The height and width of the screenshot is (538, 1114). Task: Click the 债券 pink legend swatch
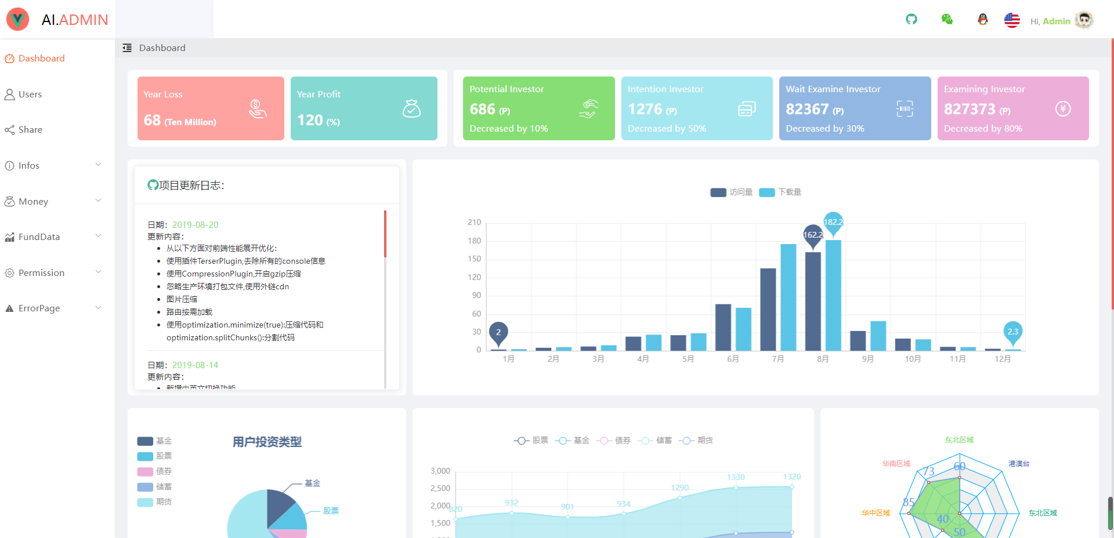[x=145, y=472]
